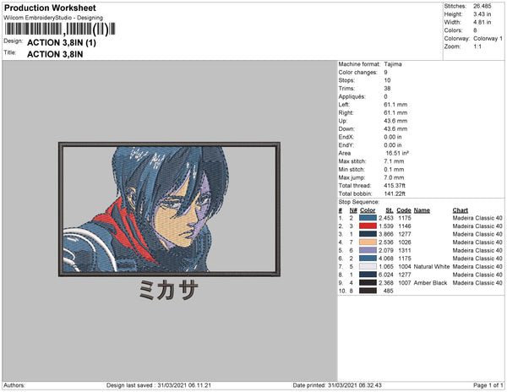Click the Trims value 38
This screenshot has width=507, height=392.
(387, 89)
